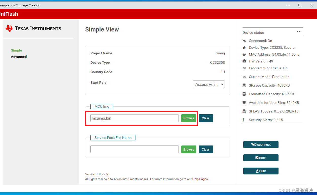The image size is (317, 195).
Task: Click the Device Type star icon
Action: (x=244, y=47)
